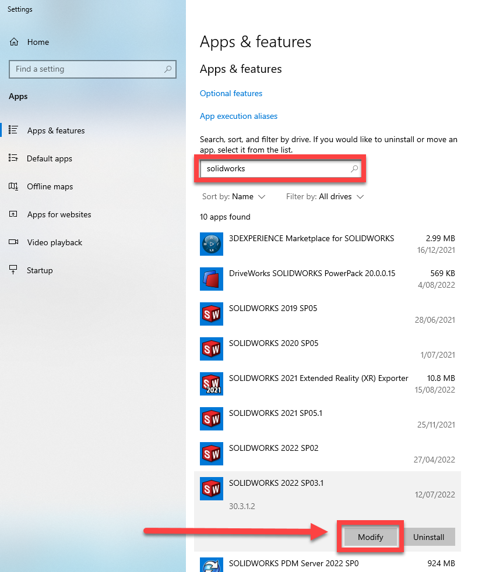Focus the app list search field
The width and height of the screenshot is (482, 572).
pos(280,168)
